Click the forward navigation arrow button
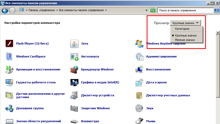The height and width of the screenshot is (124, 220). [12, 10]
